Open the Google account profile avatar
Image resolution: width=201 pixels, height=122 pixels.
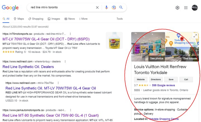(x=195, y=8)
